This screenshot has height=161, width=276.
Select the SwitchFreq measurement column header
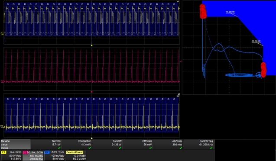coord(206,141)
